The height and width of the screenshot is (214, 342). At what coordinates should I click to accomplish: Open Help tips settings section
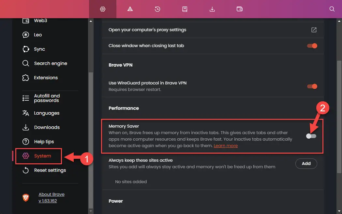tap(44, 142)
